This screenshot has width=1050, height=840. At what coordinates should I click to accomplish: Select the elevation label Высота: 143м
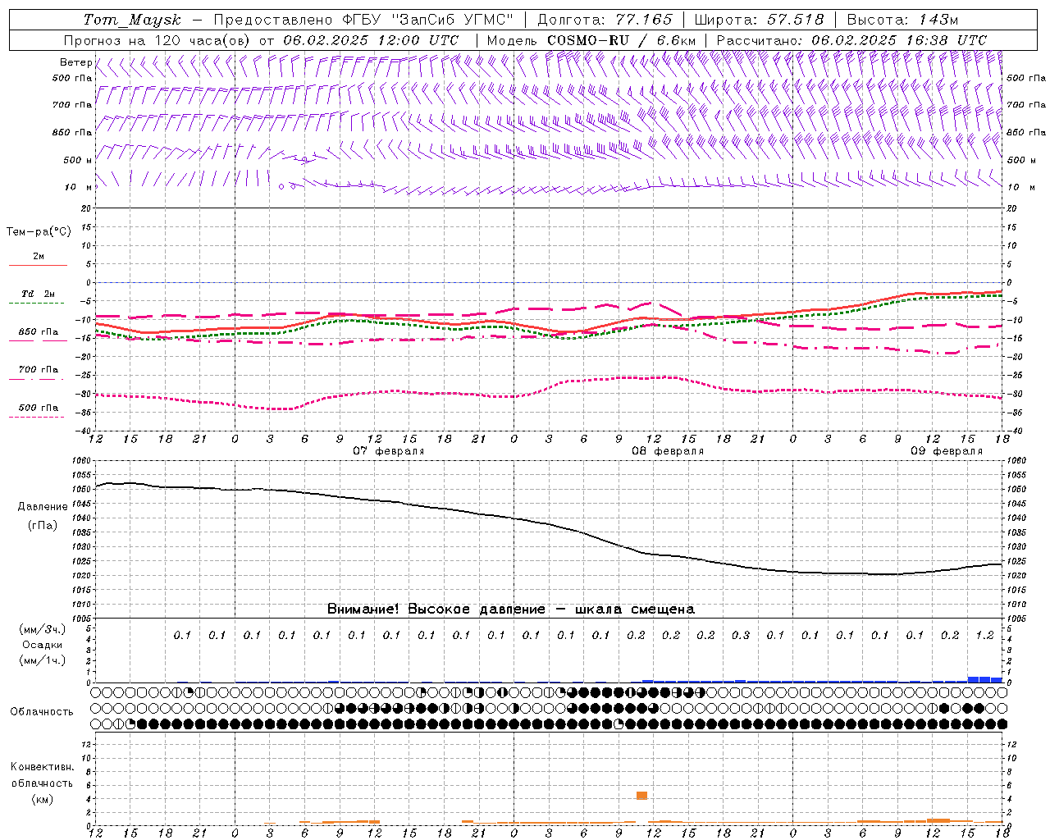(x=902, y=20)
